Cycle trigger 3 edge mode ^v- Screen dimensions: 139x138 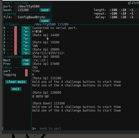point(26,39)
